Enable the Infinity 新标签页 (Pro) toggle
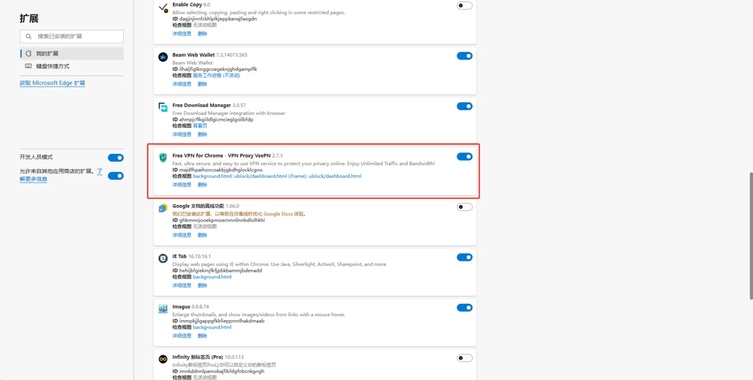This screenshot has width=753, height=380. [x=465, y=358]
